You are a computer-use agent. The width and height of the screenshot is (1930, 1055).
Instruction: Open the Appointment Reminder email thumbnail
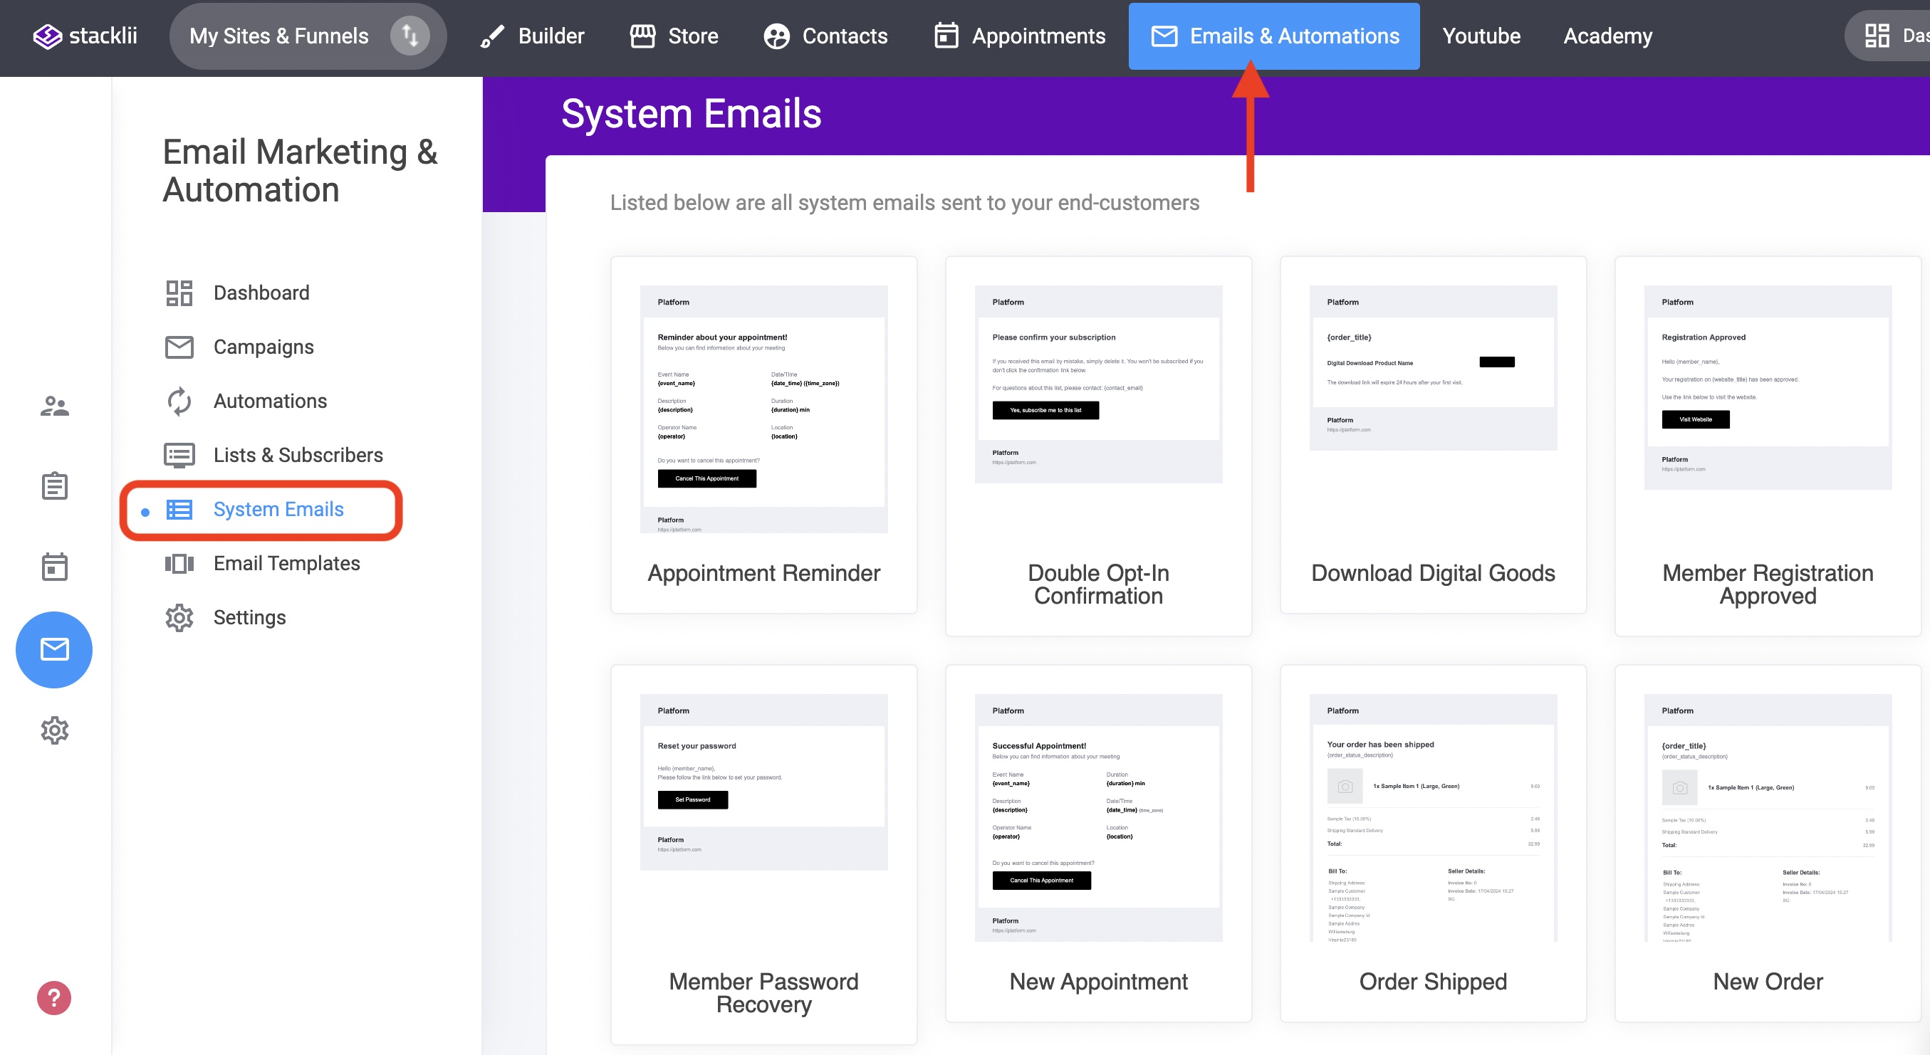click(x=763, y=409)
